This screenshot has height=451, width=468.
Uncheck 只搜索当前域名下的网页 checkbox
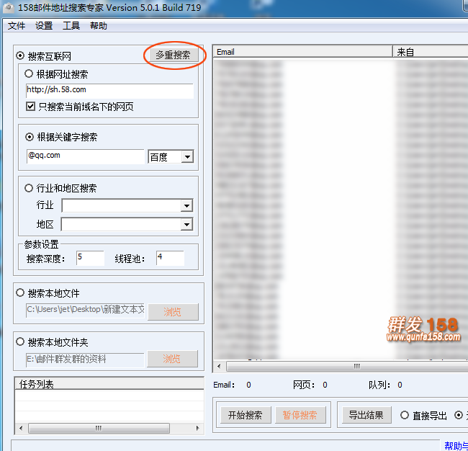(x=30, y=107)
